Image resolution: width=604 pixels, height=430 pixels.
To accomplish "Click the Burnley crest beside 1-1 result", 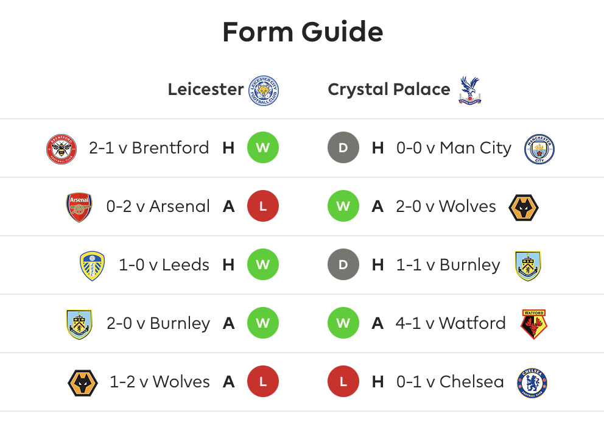I will click(528, 266).
